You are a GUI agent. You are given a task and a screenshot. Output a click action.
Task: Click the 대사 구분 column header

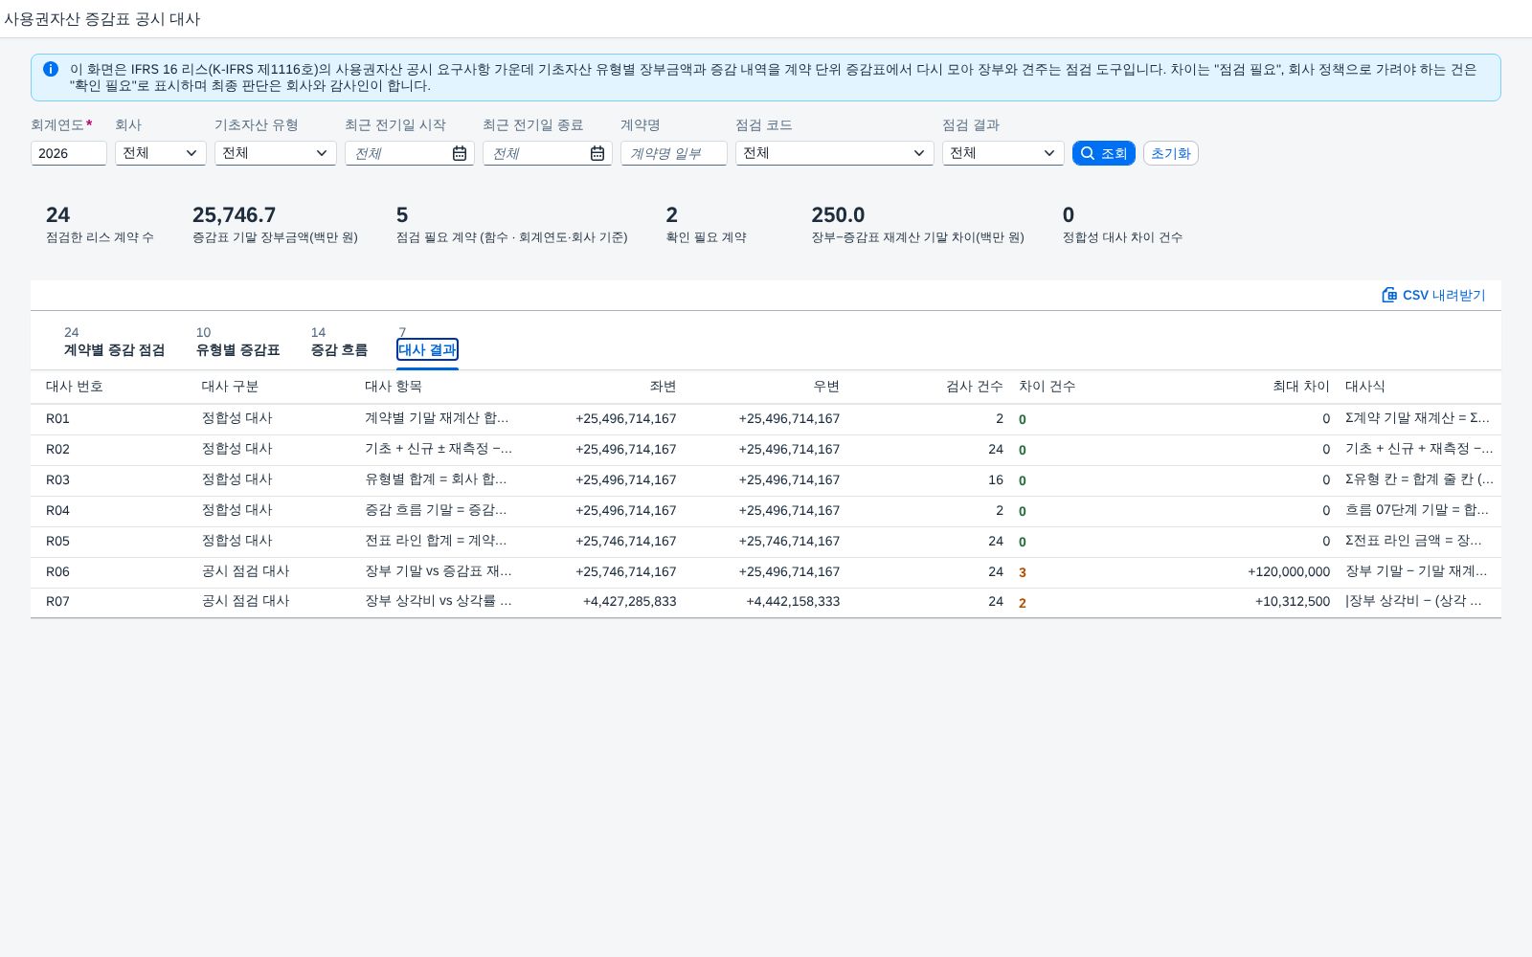pyautogui.click(x=230, y=386)
